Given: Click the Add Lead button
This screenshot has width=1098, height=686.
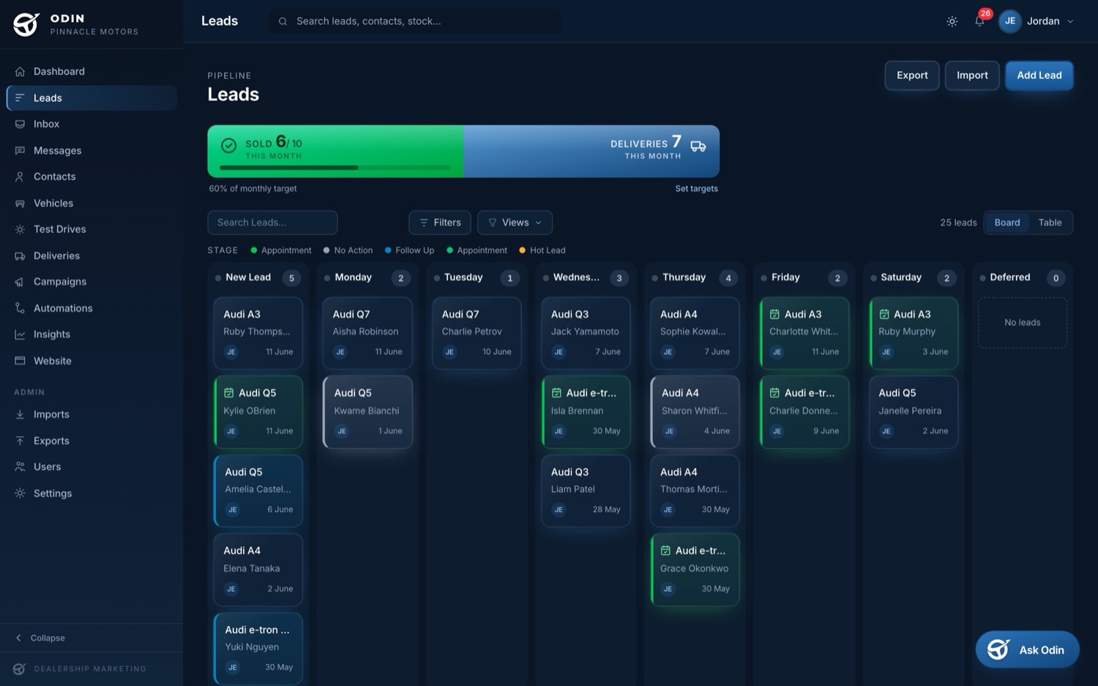Looking at the screenshot, I should tap(1039, 75).
